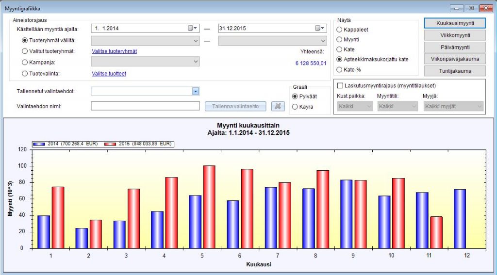Switch the graph to Käyrä mode
The width and height of the screenshot is (497, 275).
pos(295,107)
